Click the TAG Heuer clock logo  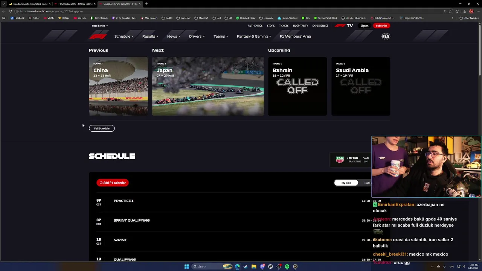(x=340, y=160)
